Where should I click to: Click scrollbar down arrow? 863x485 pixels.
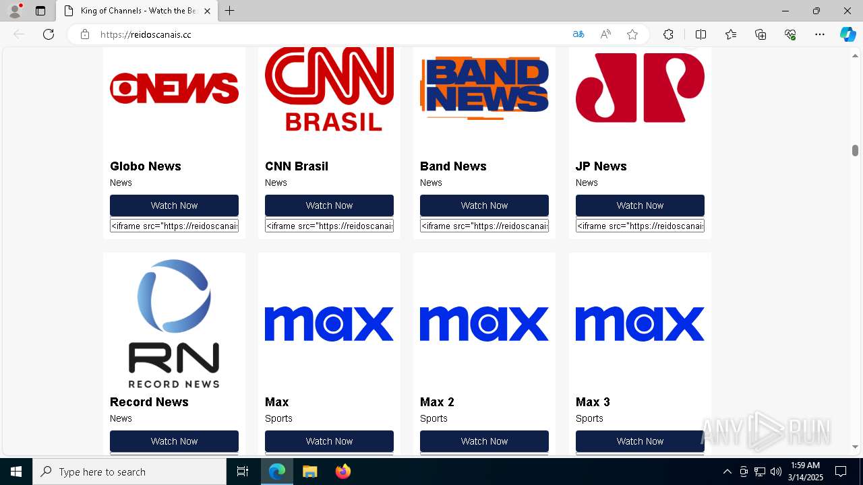point(855,447)
